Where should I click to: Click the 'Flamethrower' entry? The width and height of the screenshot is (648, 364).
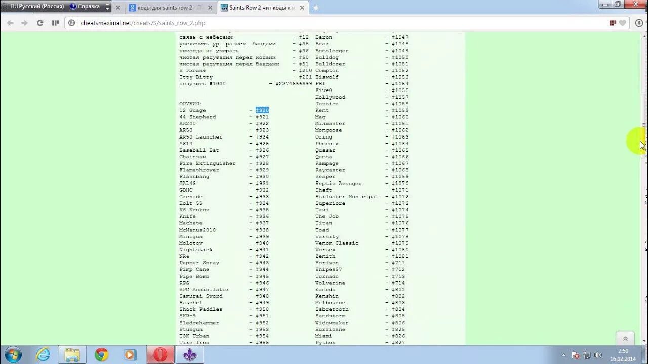click(x=199, y=170)
